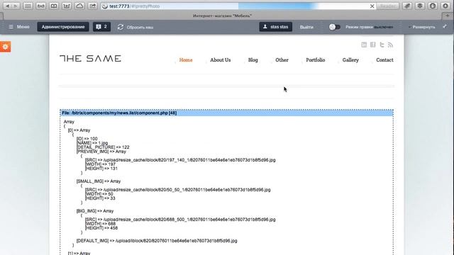The height and width of the screenshot is (255, 454).
Task: Select the page title tab Интернет-магазин "Мебель"
Action: 222,16
